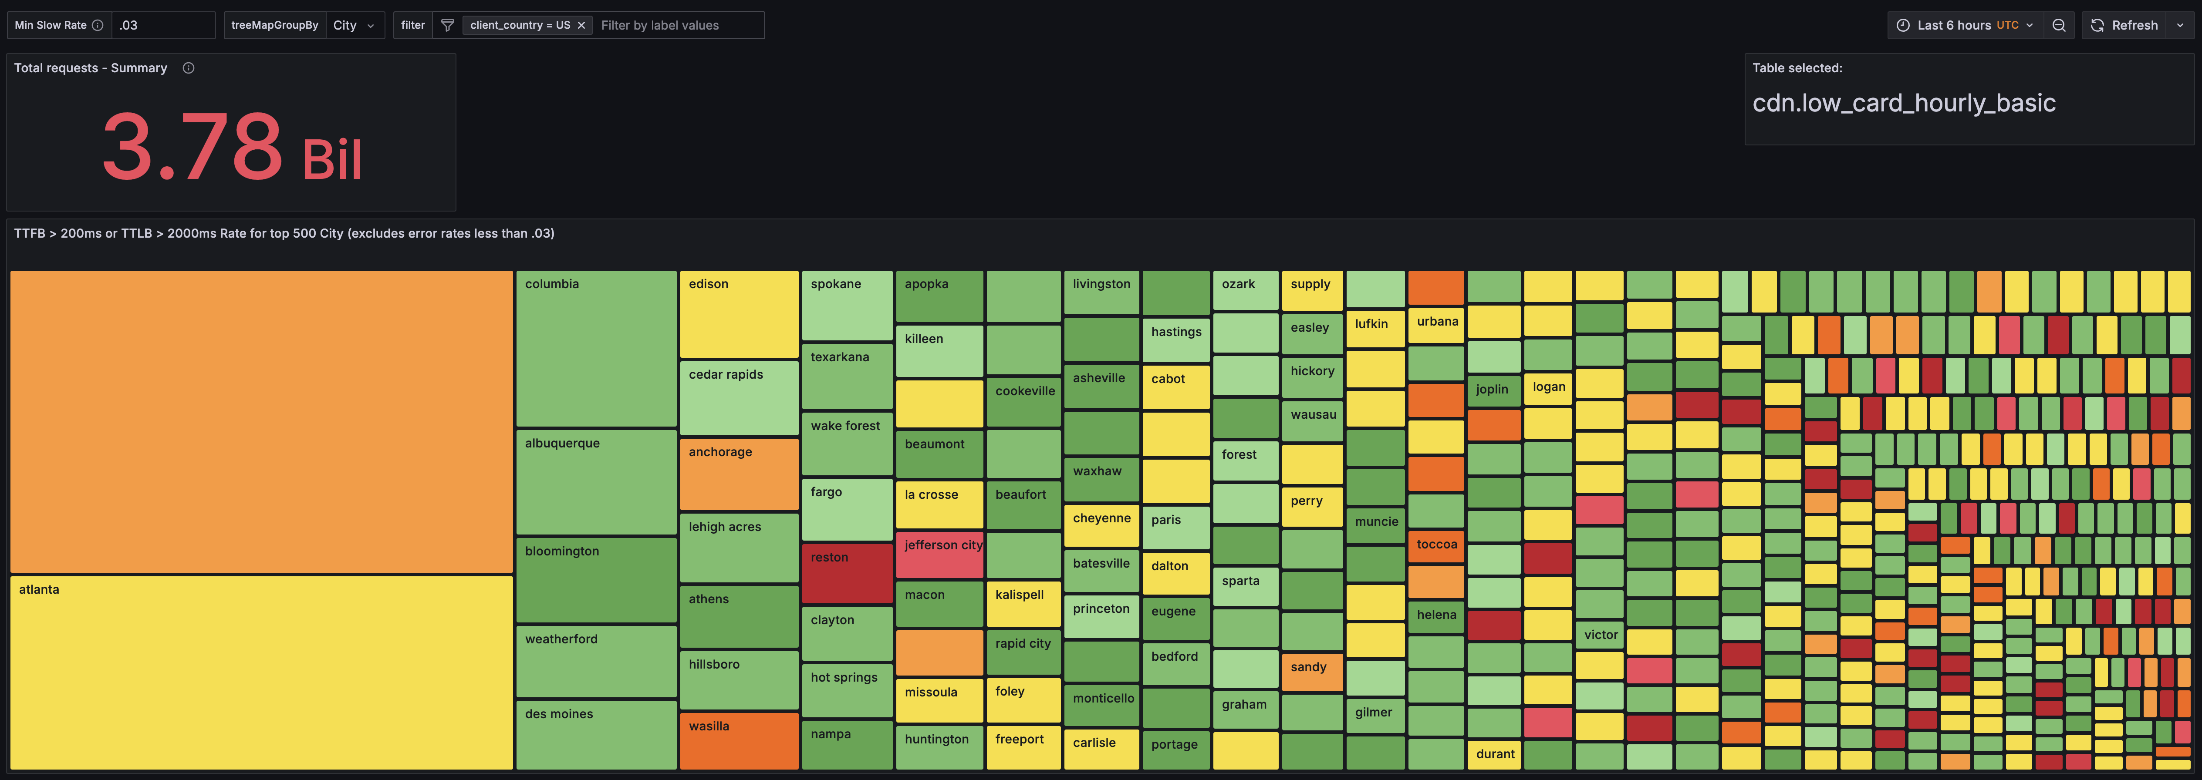Viewport: 2202px width, 780px height.
Task: Open the treeMapGroupBy City dropdown
Action: (x=355, y=26)
